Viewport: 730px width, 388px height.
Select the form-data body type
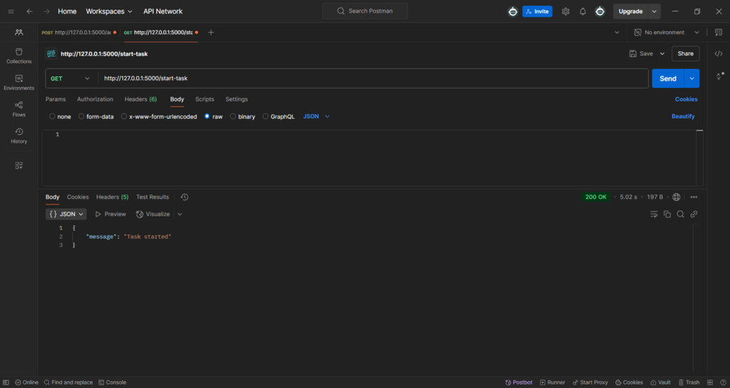click(x=96, y=116)
